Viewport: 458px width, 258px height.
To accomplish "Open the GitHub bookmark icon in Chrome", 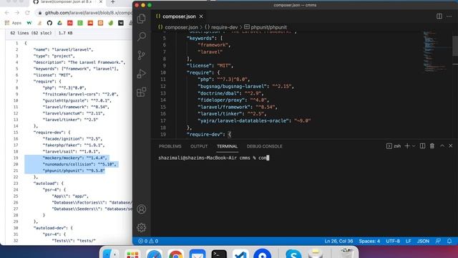I will point(49,23).
